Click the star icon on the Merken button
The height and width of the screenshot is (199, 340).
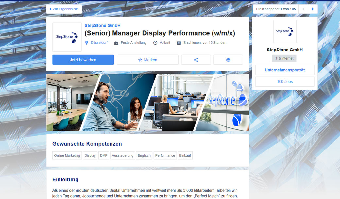coord(140,60)
